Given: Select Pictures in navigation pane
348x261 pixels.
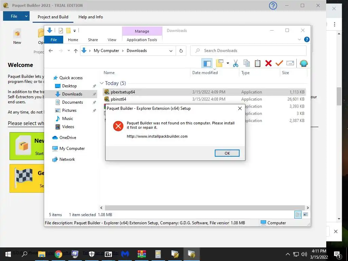Looking at the screenshot, I should tap(69, 110).
